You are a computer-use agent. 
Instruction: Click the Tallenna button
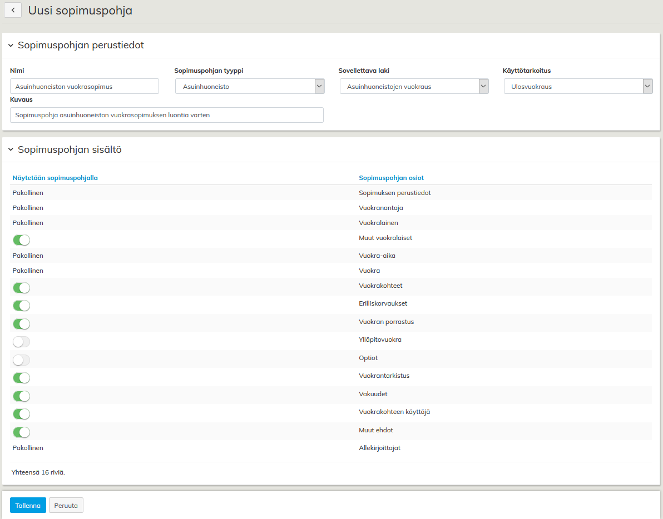[x=28, y=505]
